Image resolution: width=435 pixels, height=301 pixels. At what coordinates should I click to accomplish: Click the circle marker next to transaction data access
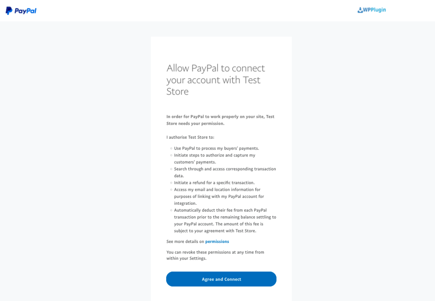click(171, 169)
